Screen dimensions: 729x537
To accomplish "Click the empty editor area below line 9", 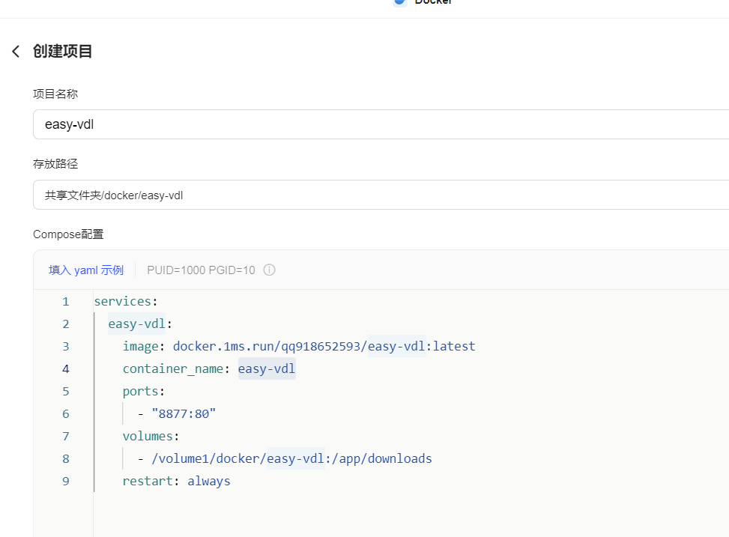I will (375, 513).
